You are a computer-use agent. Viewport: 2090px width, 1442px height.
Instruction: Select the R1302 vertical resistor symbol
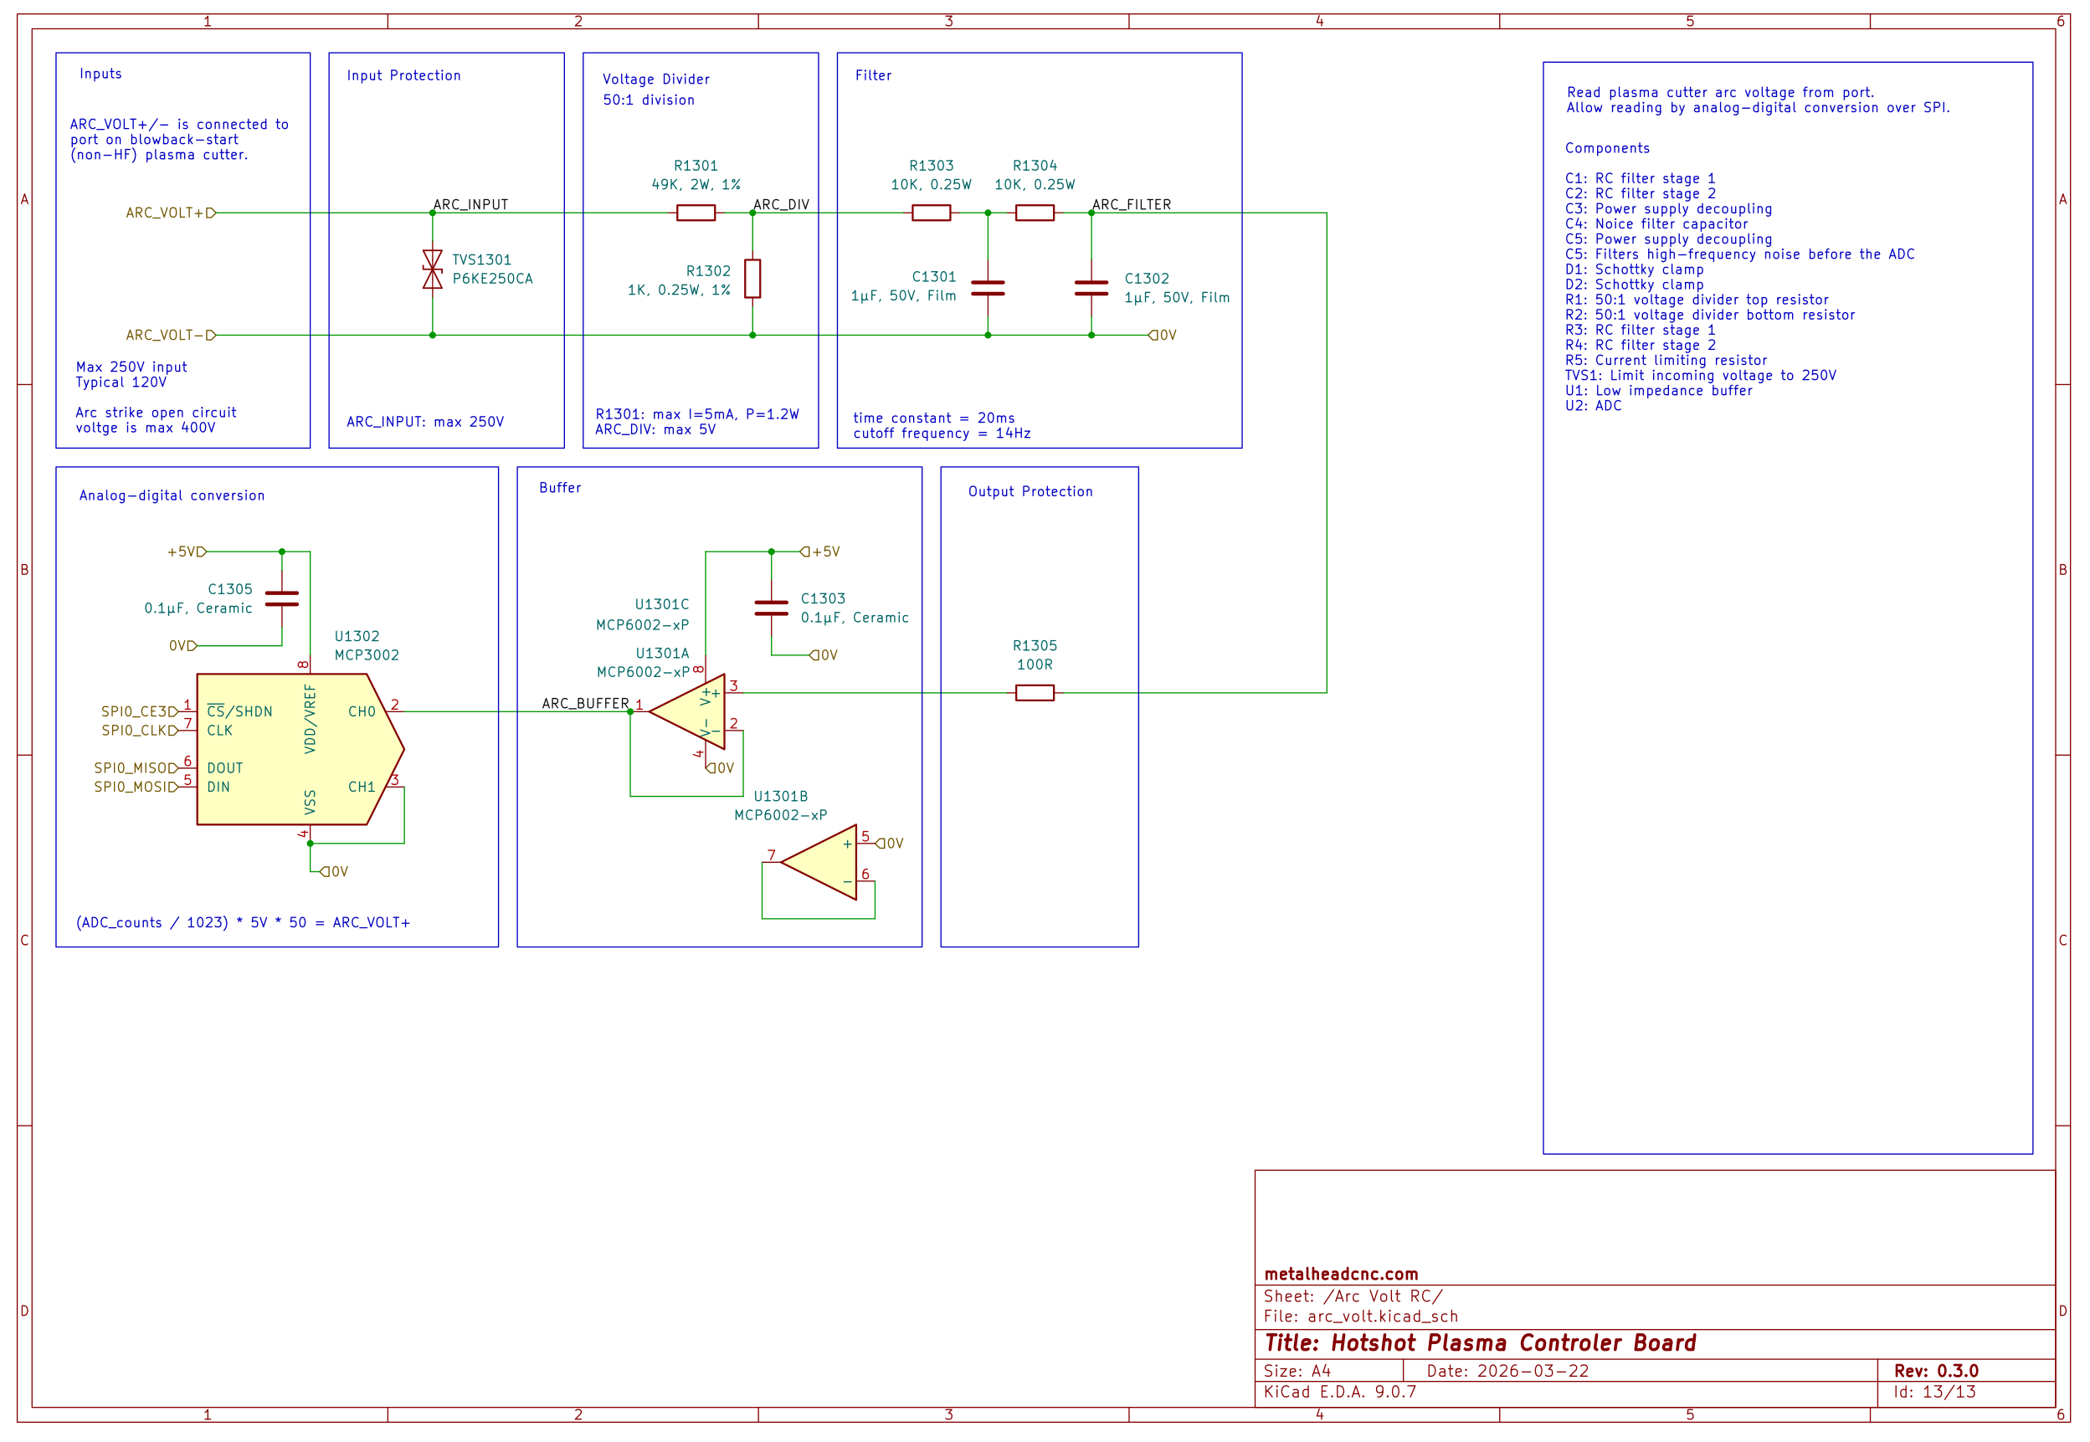(752, 279)
